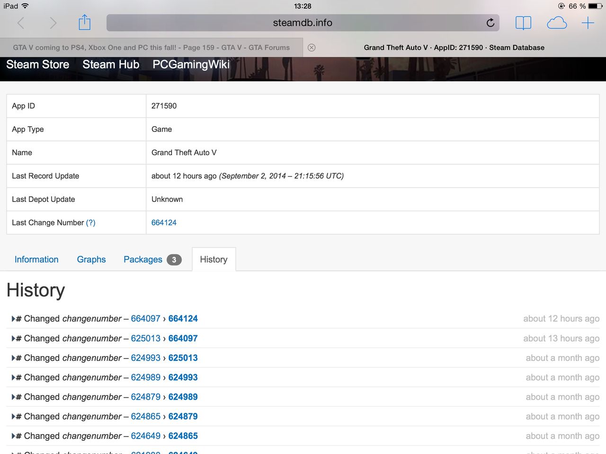Open old changenumber 624865 in the sixth history row
The image size is (606, 454).
[145, 417]
